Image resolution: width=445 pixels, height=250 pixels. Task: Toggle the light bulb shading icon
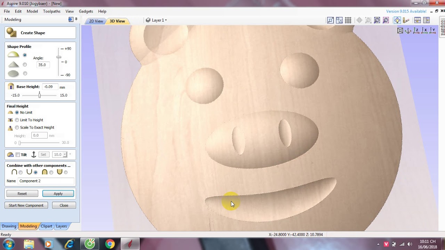click(397, 20)
